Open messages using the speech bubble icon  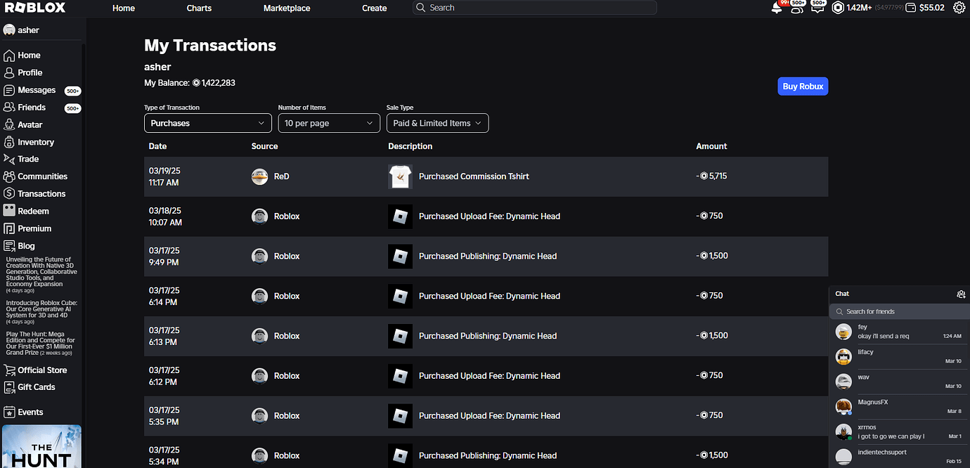point(817,8)
